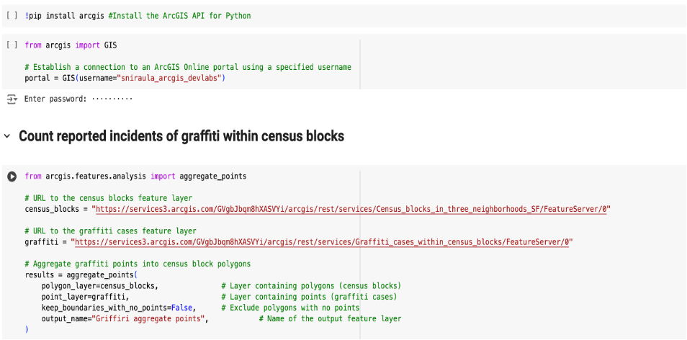This screenshot has height=340, width=687.
Task: Click the point_layer=graffiti argument
Action: [85, 297]
